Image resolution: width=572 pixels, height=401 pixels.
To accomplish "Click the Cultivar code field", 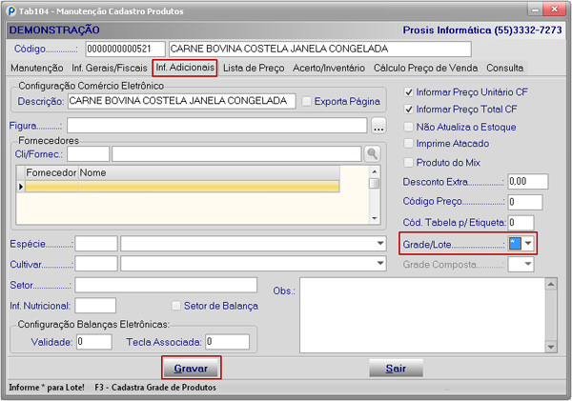I will 96,264.
